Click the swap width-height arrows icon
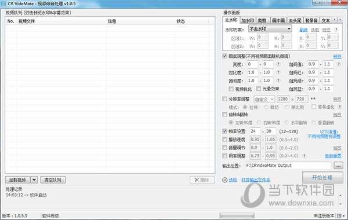This screenshot has width=348, height=220. click(313, 98)
